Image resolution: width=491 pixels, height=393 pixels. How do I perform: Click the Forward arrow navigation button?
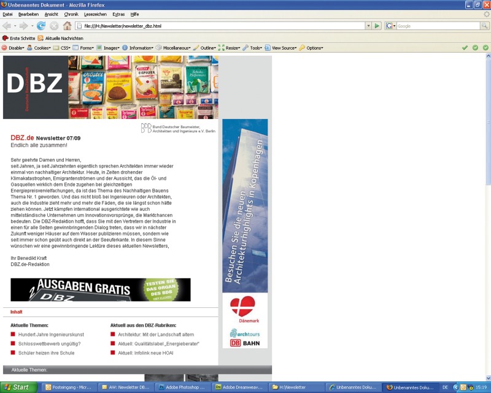point(23,26)
